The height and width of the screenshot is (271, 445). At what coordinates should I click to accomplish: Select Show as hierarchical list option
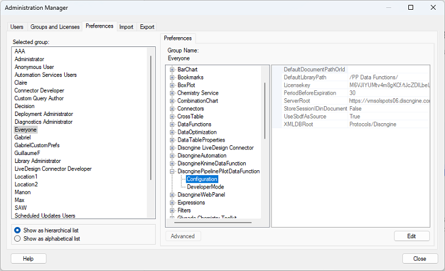(47, 230)
